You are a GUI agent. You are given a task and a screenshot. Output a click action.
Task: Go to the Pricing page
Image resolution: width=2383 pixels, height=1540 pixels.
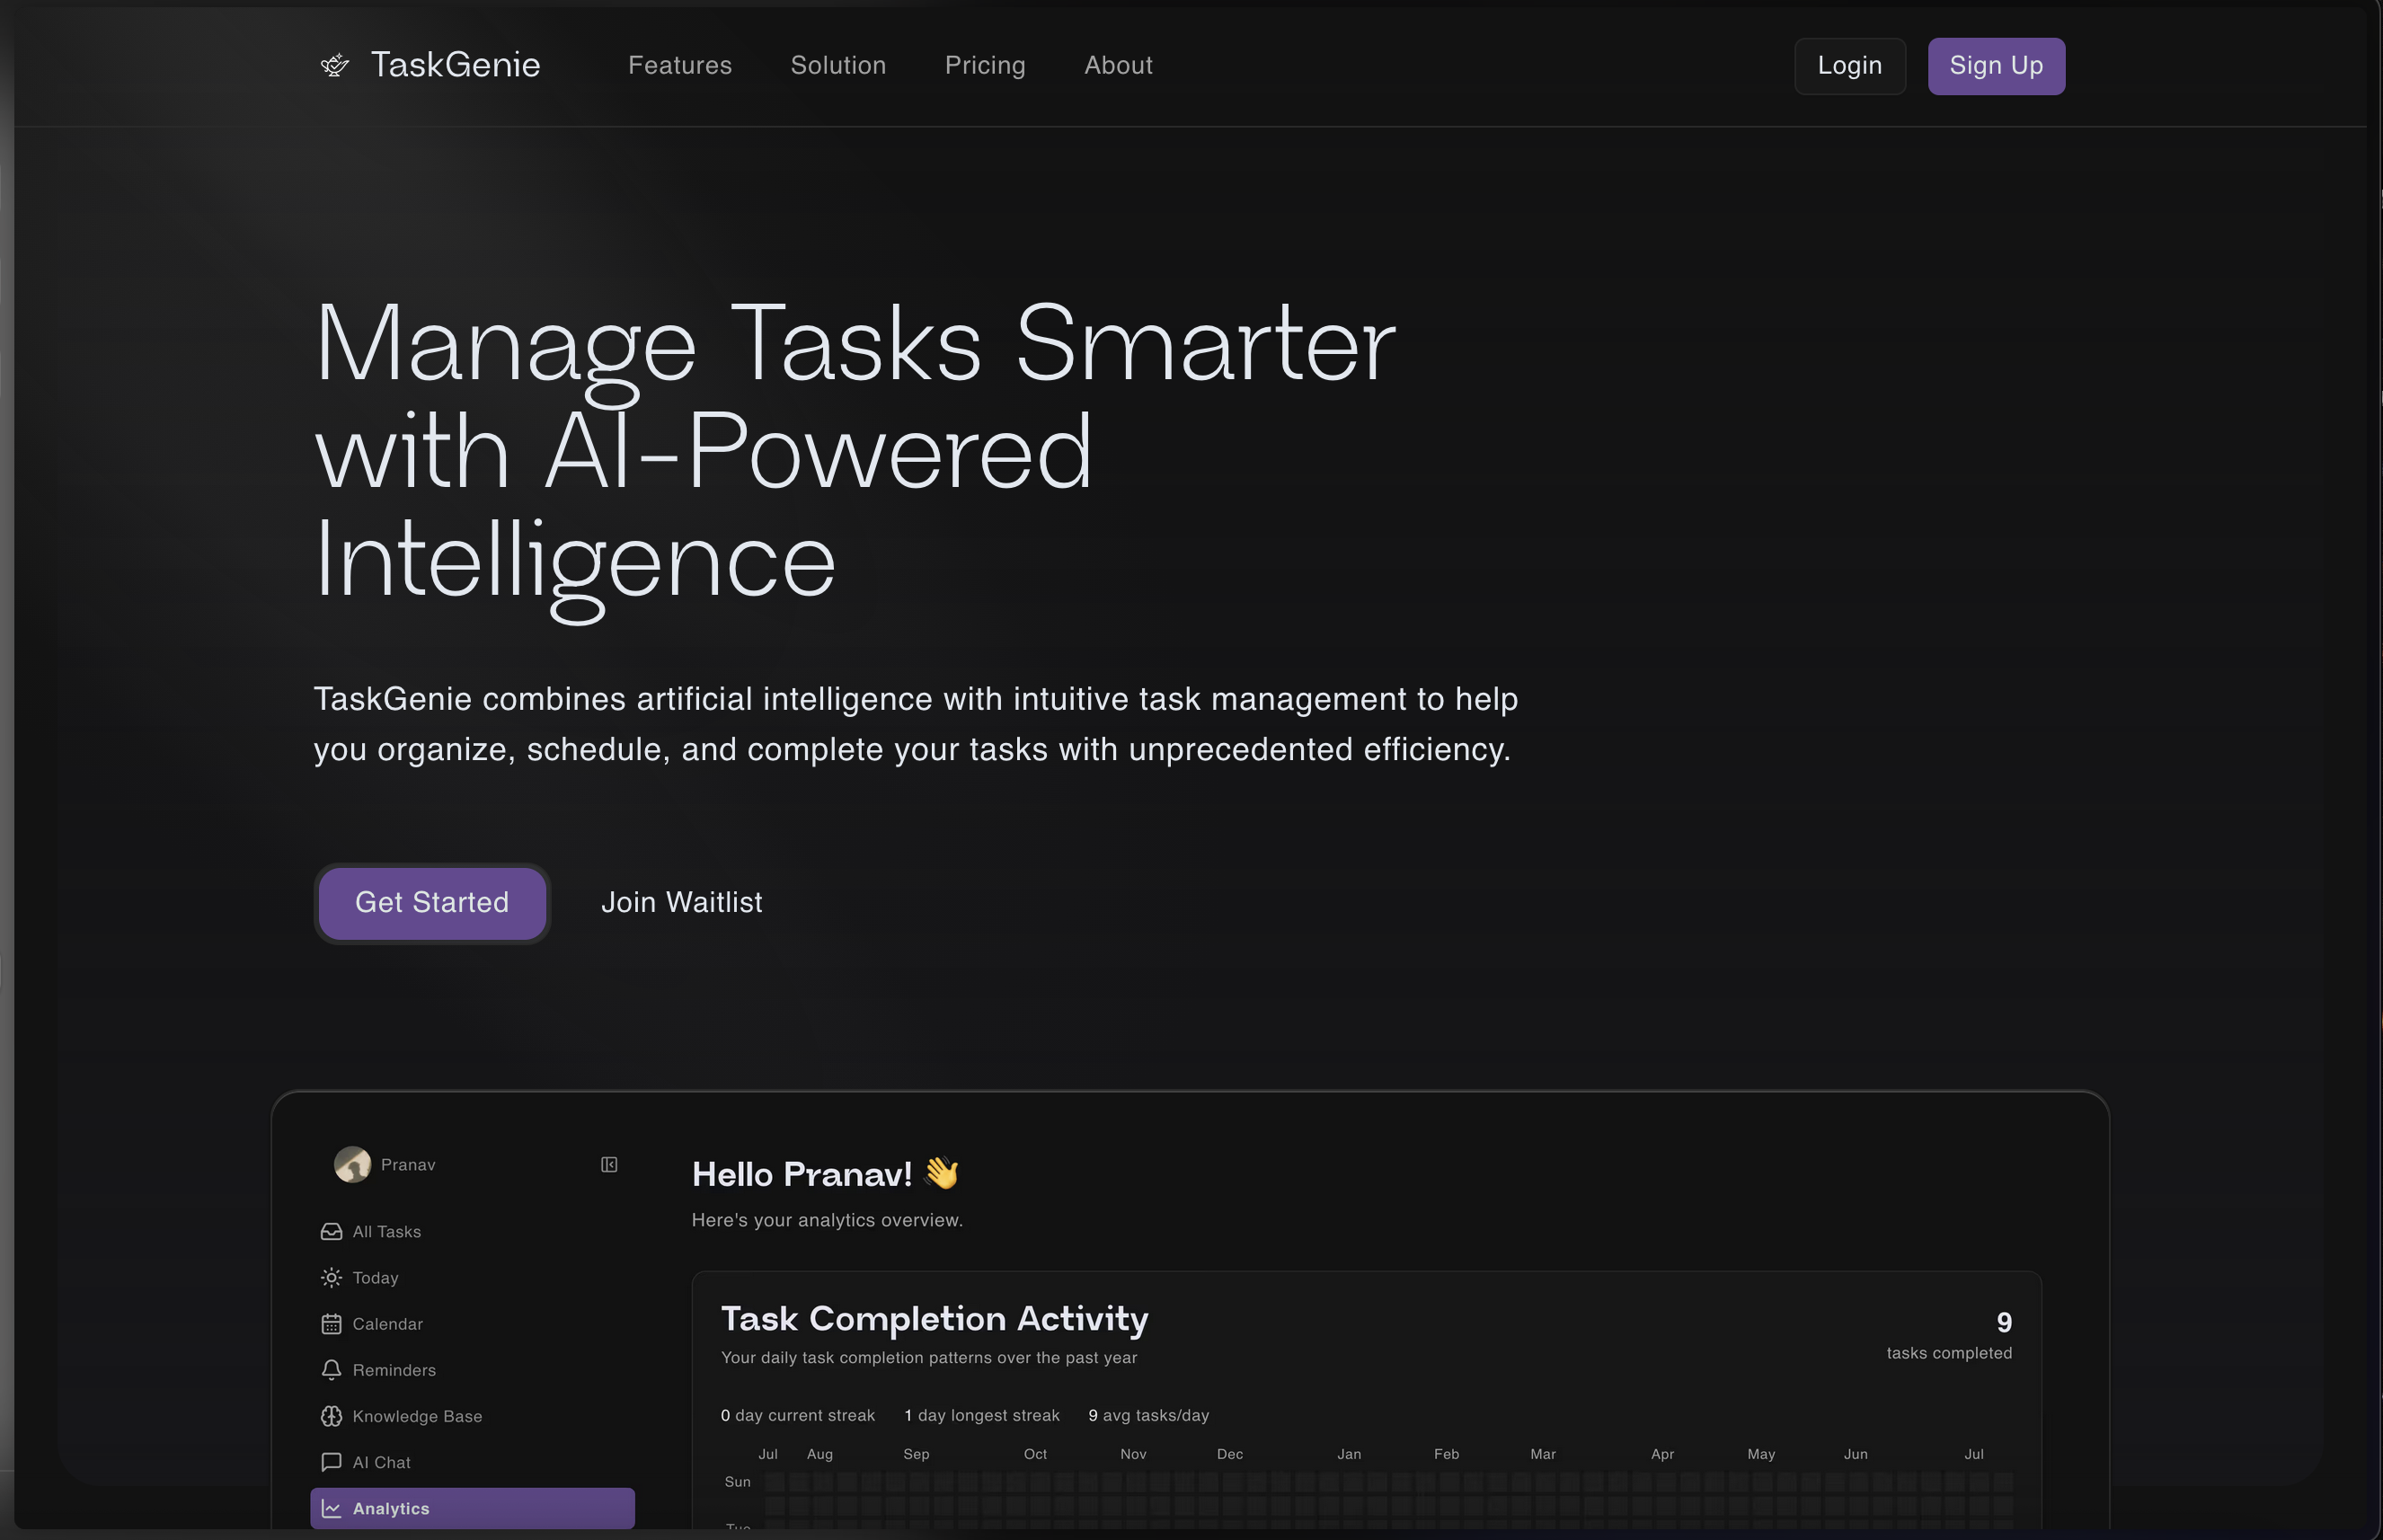984,65
